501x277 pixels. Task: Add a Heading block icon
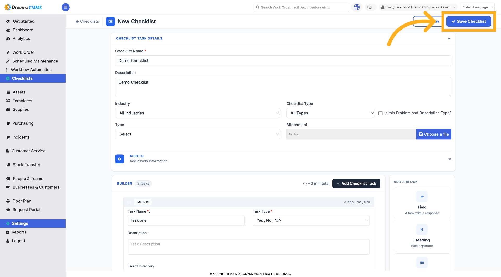[422, 229]
